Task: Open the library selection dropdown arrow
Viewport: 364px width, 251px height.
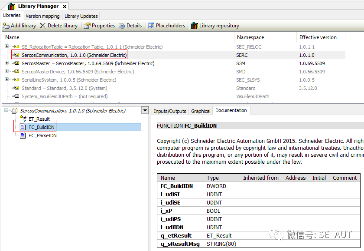Action: [145, 111]
